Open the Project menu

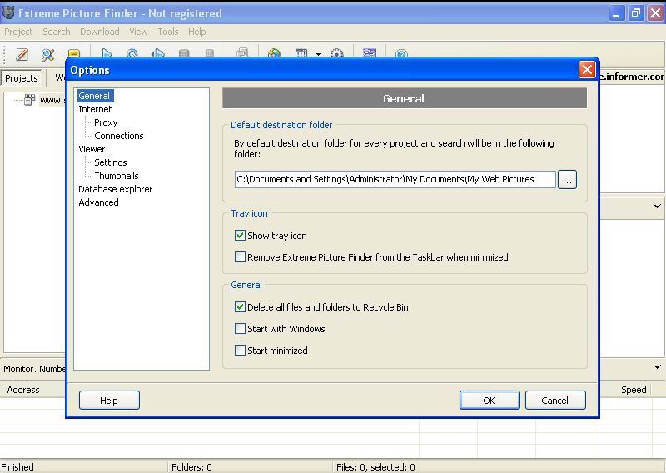pos(18,32)
